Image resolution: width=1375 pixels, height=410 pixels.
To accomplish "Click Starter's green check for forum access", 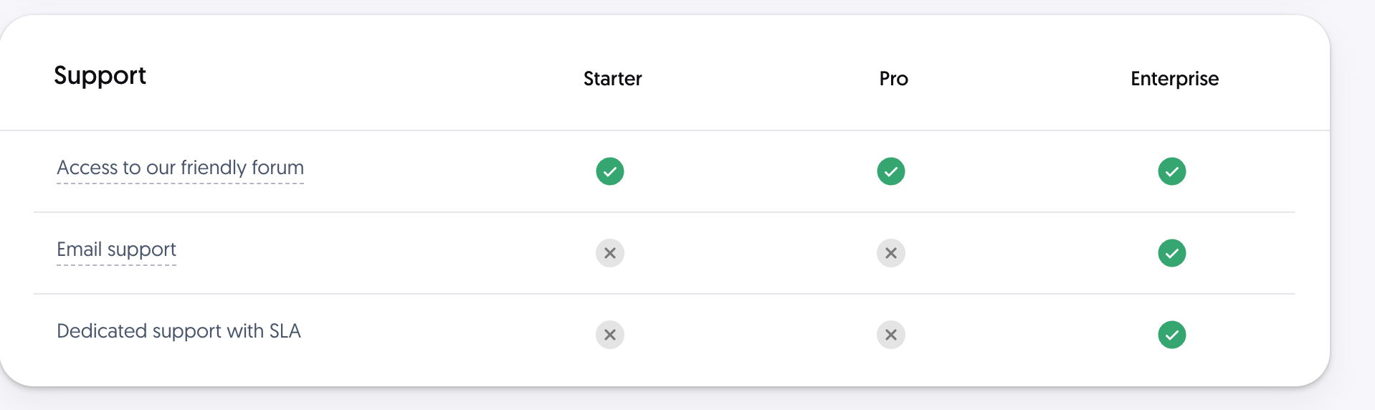I will click(x=610, y=171).
